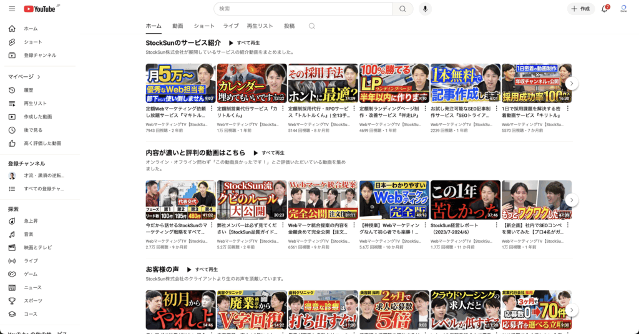The image size is (639, 334).
Task: Switch to ショート channel tab
Action: pyautogui.click(x=204, y=26)
